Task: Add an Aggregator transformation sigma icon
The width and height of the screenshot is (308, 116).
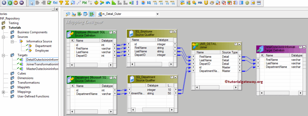Action: pos(67,3)
